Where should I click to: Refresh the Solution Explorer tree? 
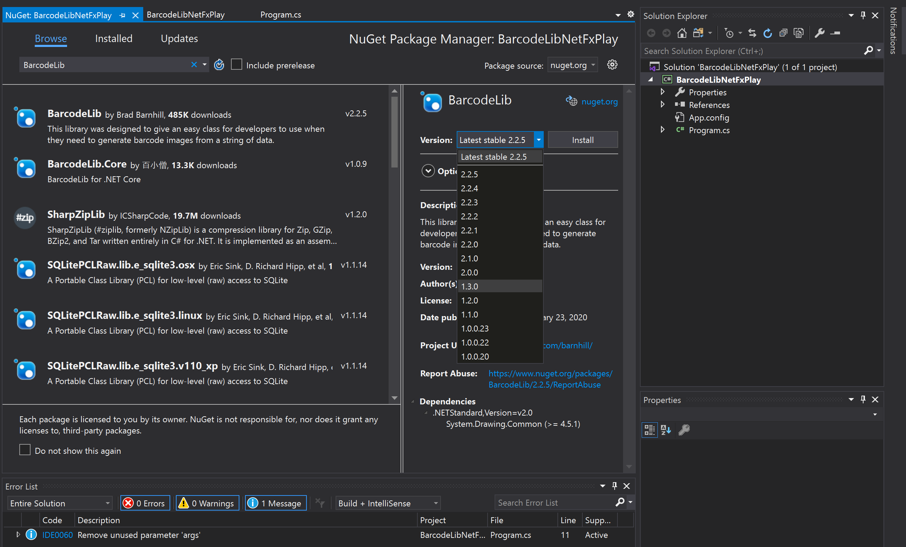point(768,33)
